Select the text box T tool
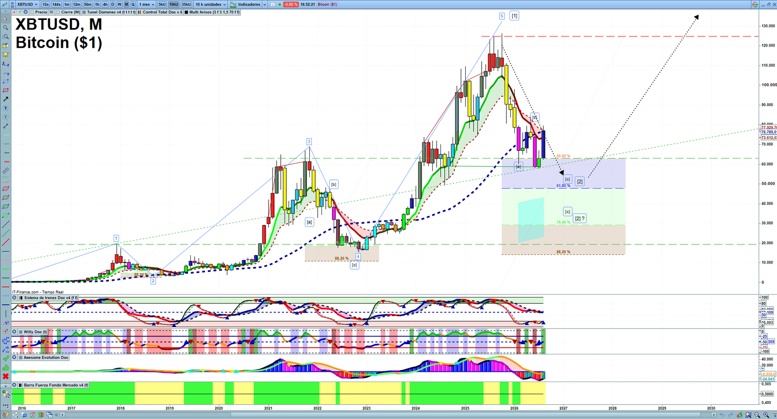This screenshot has width=777, height=419. [5, 108]
